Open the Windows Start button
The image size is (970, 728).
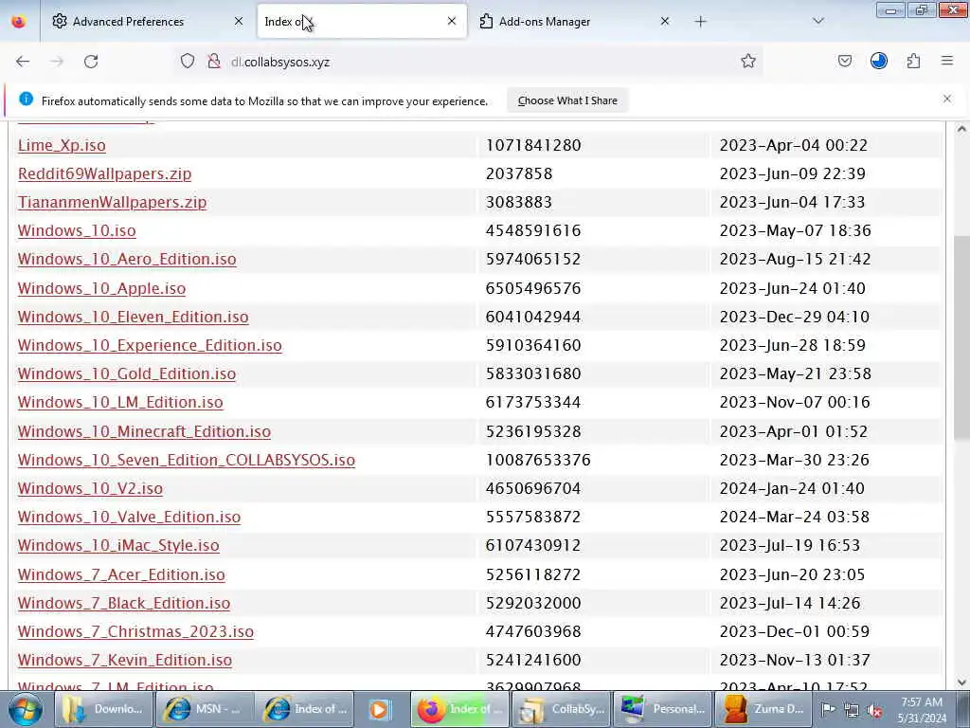[x=25, y=709]
